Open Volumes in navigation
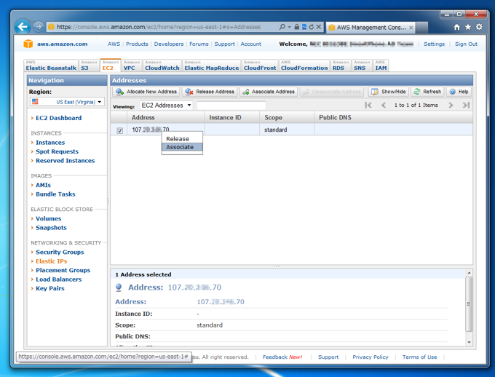Viewport: 495px width, 377px height. point(49,218)
